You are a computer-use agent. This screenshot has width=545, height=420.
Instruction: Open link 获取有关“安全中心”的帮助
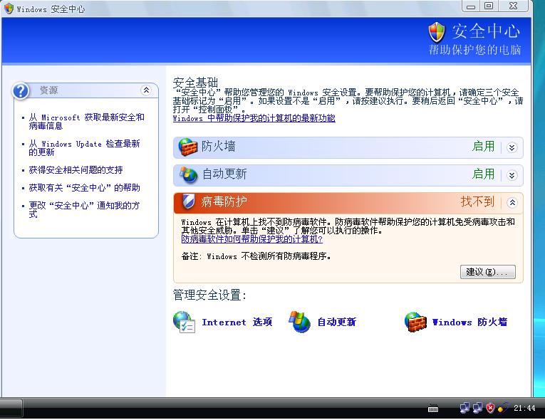pyautogui.click(x=85, y=188)
